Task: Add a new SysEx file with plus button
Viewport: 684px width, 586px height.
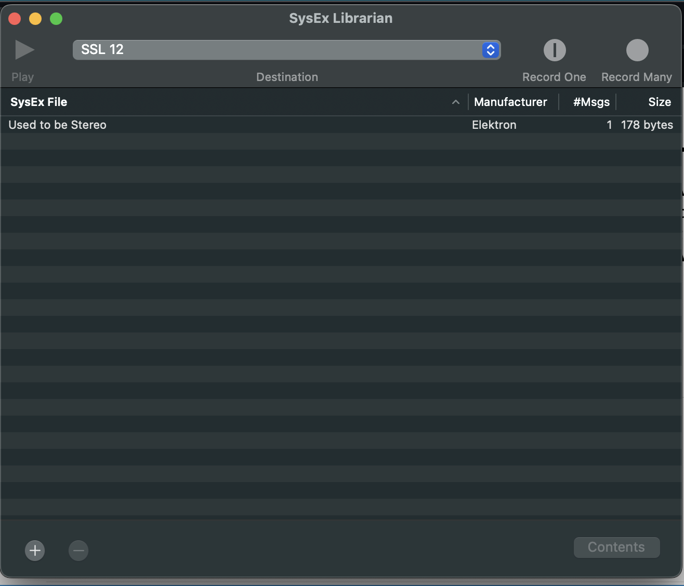Action: click(35, 550)
